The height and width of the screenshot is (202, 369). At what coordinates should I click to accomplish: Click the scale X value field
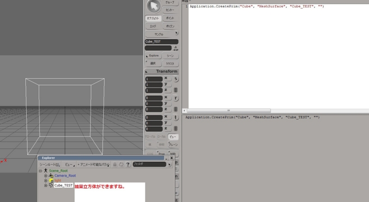click(x=154, y=79)
